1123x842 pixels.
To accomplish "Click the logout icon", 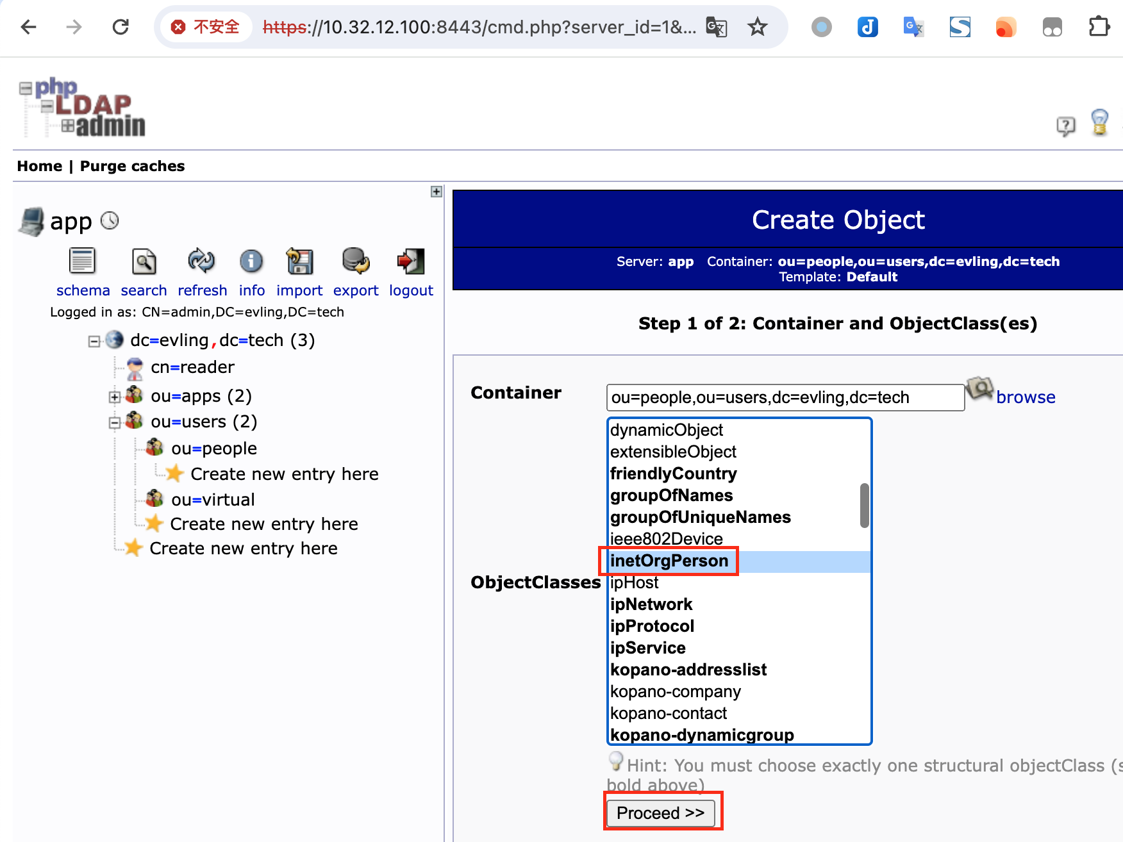I will click(x=411, y=261).
